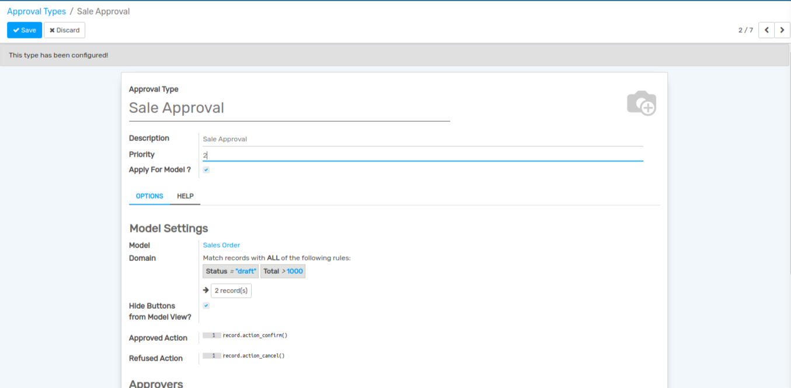Viewport: 791px width, 388px height.
Task: Go to next record arrow
Action: (782, 30)
